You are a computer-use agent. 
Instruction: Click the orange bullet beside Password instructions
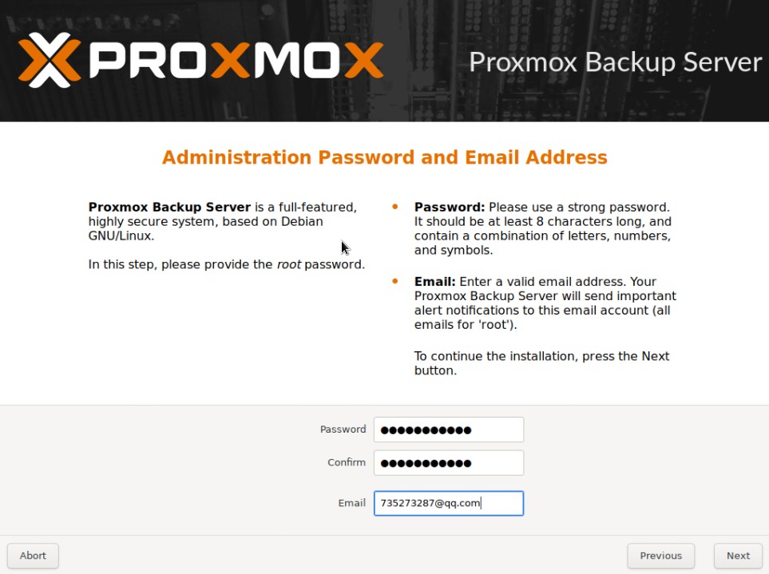click(x=394, y=207)
